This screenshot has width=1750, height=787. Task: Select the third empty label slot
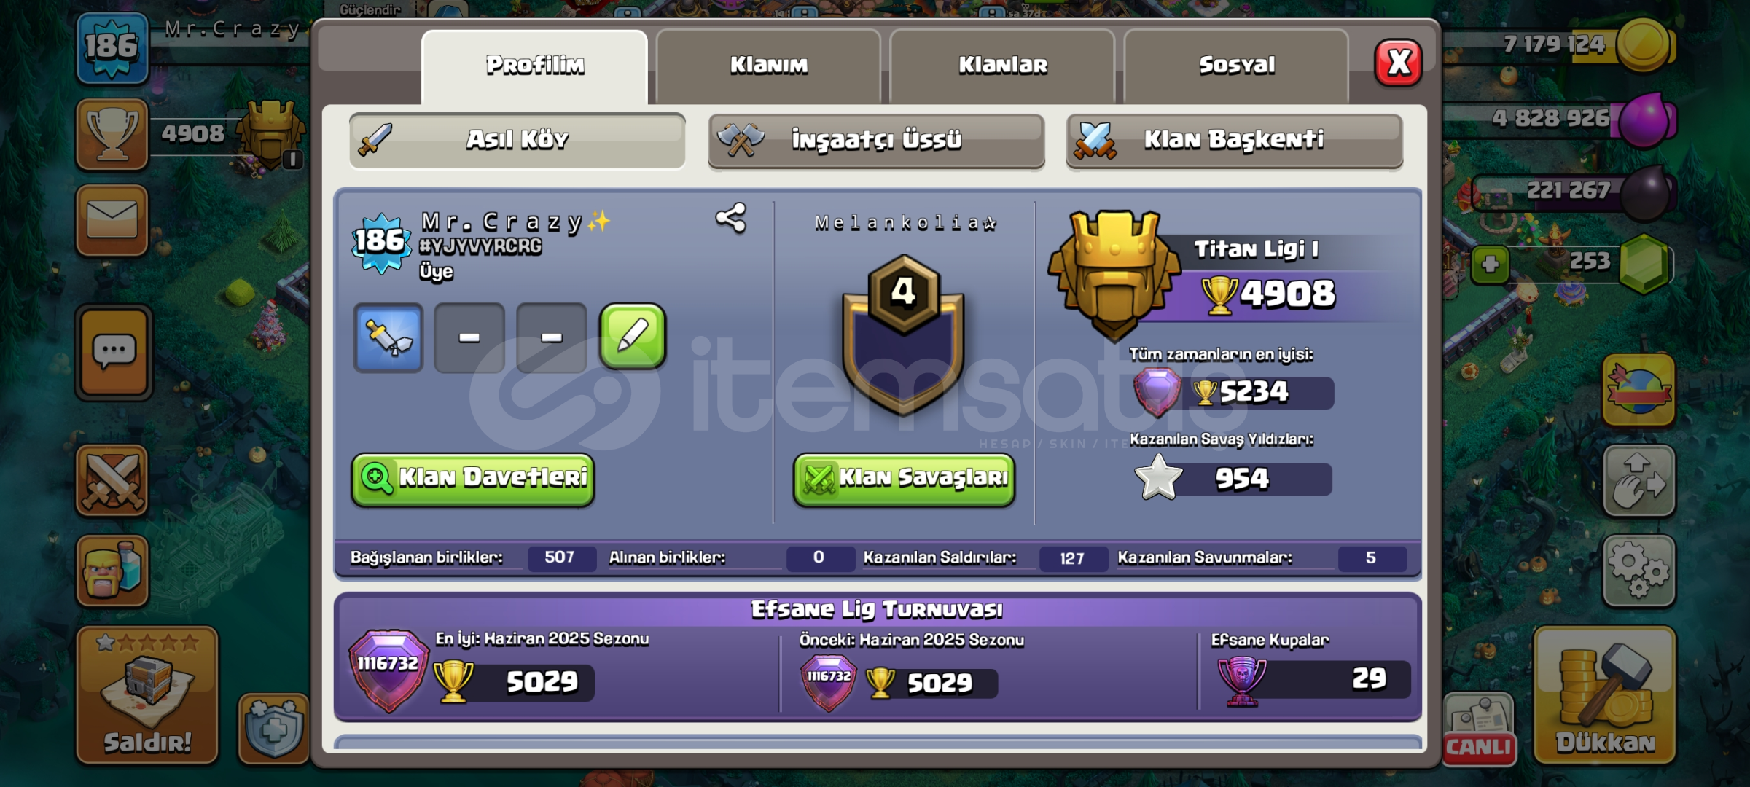pos(551,337)
